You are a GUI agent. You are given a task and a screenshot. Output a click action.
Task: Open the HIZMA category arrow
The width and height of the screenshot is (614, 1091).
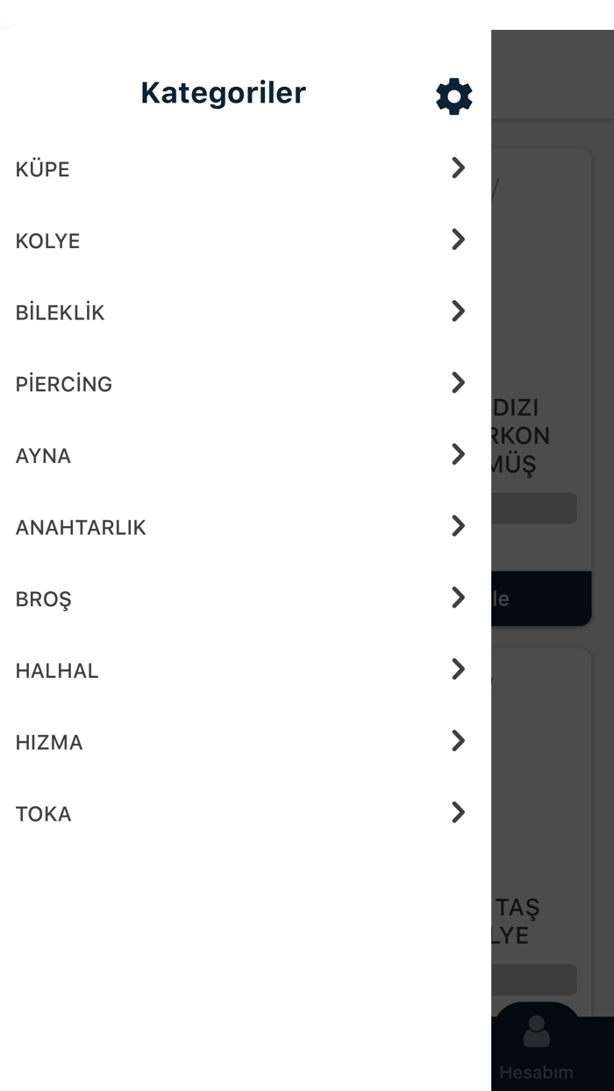[458, 741]
